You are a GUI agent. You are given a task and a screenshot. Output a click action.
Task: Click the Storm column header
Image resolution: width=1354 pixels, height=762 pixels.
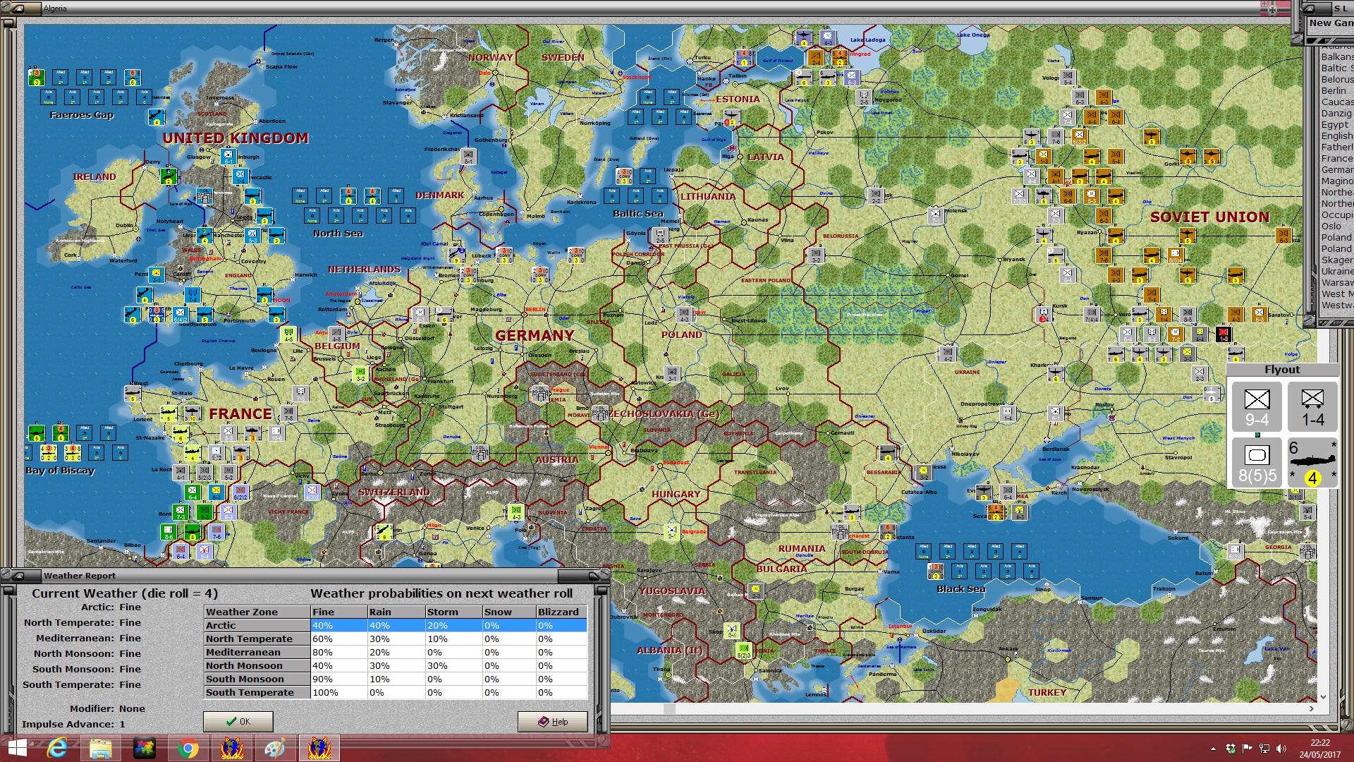(454, 612)
